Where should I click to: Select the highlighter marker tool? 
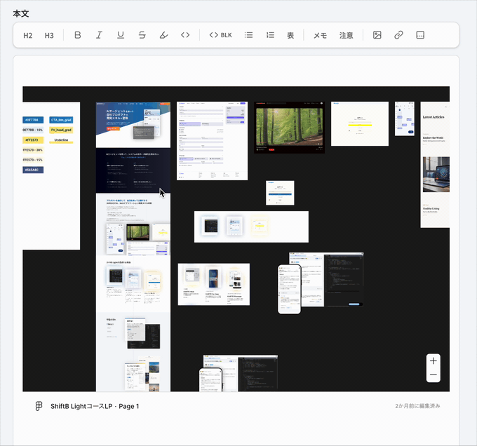click(163, 35)
